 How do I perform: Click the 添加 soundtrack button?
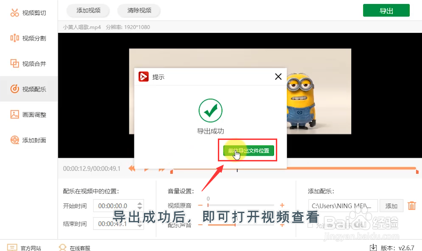pos(391,206)
